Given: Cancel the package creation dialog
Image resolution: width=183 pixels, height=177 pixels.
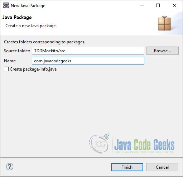Looking at the screenshot, I should [162, 167].
